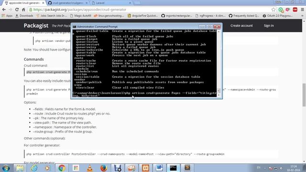
Task: Click the browser back arrow
Action: coord(4,10)
